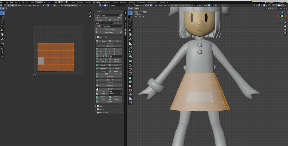Switch to the Shading workspace tab

(x=115, y=3)
